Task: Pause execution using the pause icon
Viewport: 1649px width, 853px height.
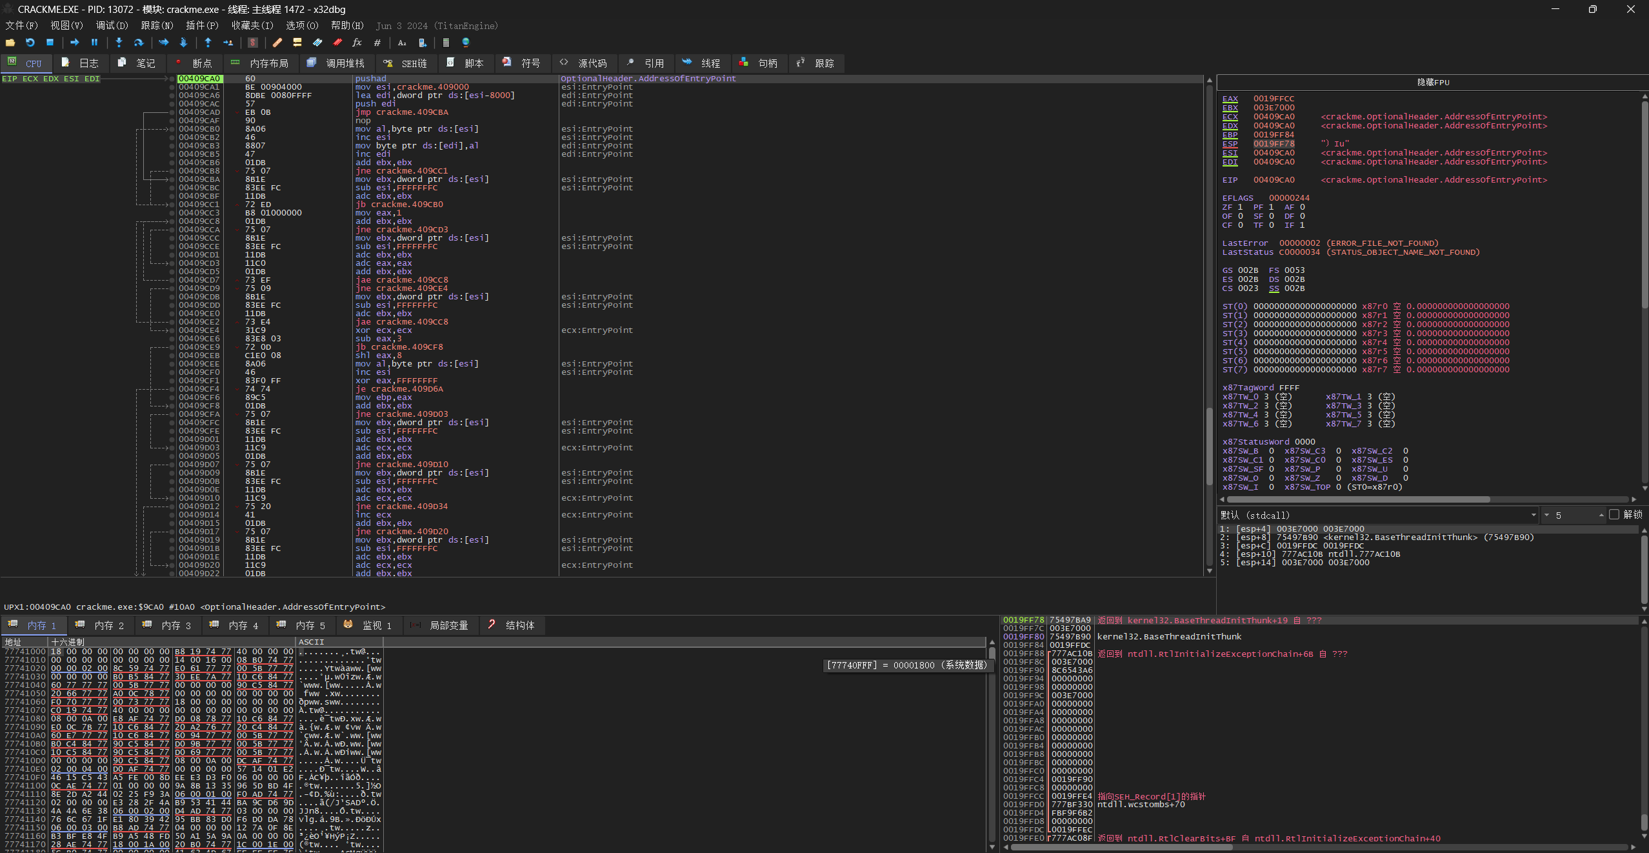Action: 94,43
